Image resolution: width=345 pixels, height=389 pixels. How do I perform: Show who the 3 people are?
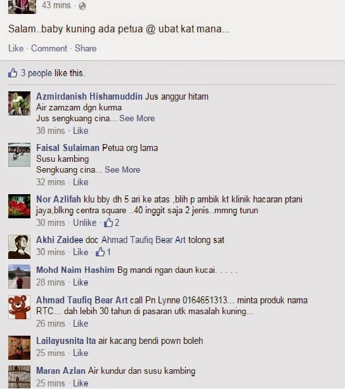coord(36,73)
